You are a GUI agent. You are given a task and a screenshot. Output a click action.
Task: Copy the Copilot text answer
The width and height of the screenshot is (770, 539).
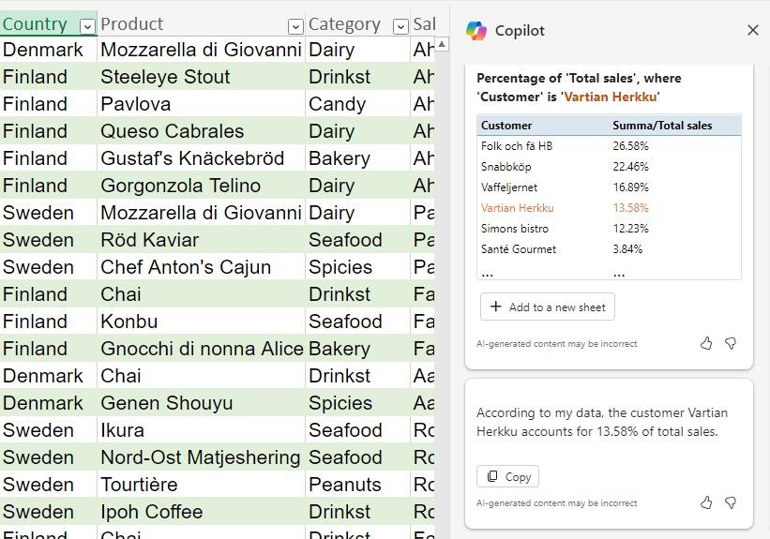click(507, 476)
